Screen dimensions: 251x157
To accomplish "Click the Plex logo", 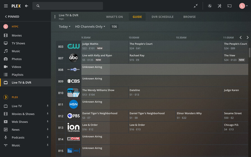I will point(16,6).
